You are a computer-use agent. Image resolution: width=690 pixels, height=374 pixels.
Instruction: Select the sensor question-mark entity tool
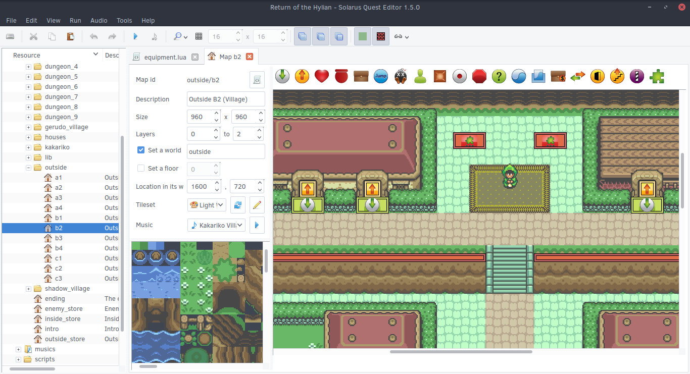[499, 76]
